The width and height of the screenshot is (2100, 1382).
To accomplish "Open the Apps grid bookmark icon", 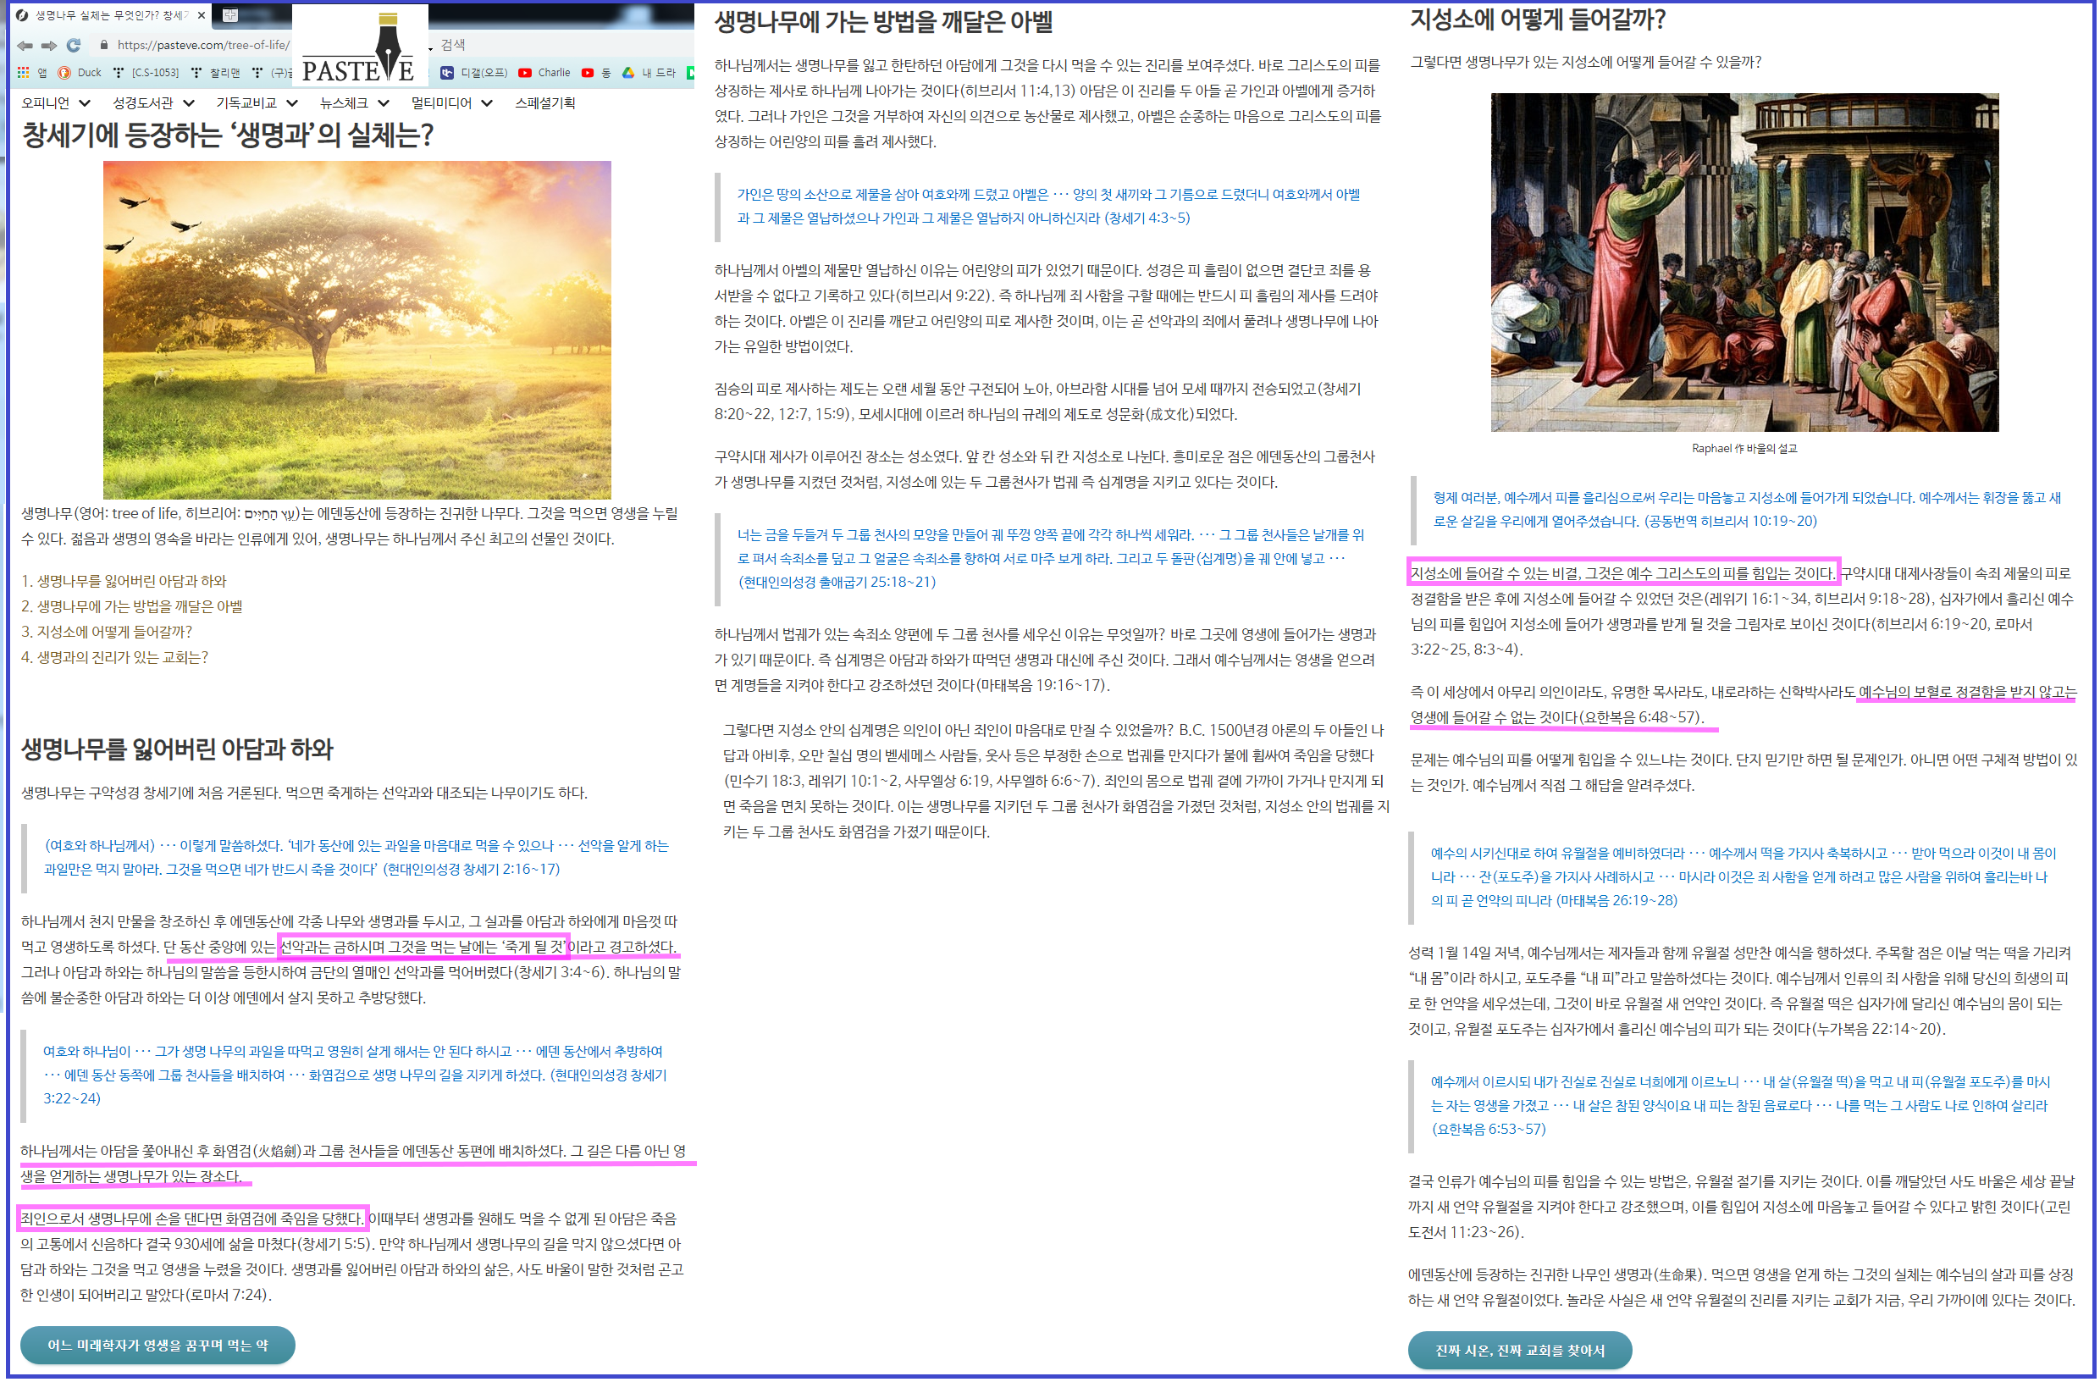I will 24,72.
